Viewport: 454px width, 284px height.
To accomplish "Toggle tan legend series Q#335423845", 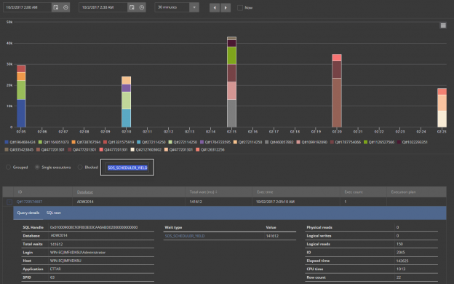I will 19,149.
